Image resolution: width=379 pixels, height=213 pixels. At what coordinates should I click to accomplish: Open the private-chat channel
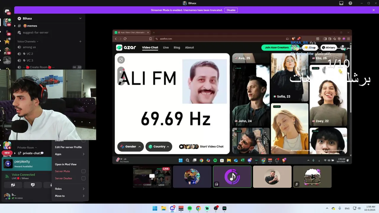[33, 153]
